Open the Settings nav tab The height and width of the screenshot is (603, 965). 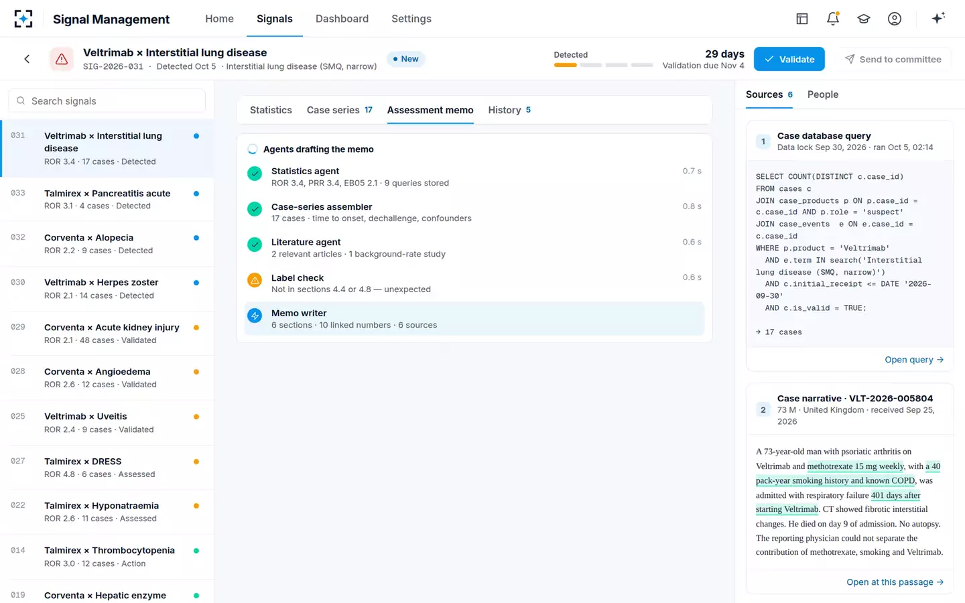tap(411, 19)
